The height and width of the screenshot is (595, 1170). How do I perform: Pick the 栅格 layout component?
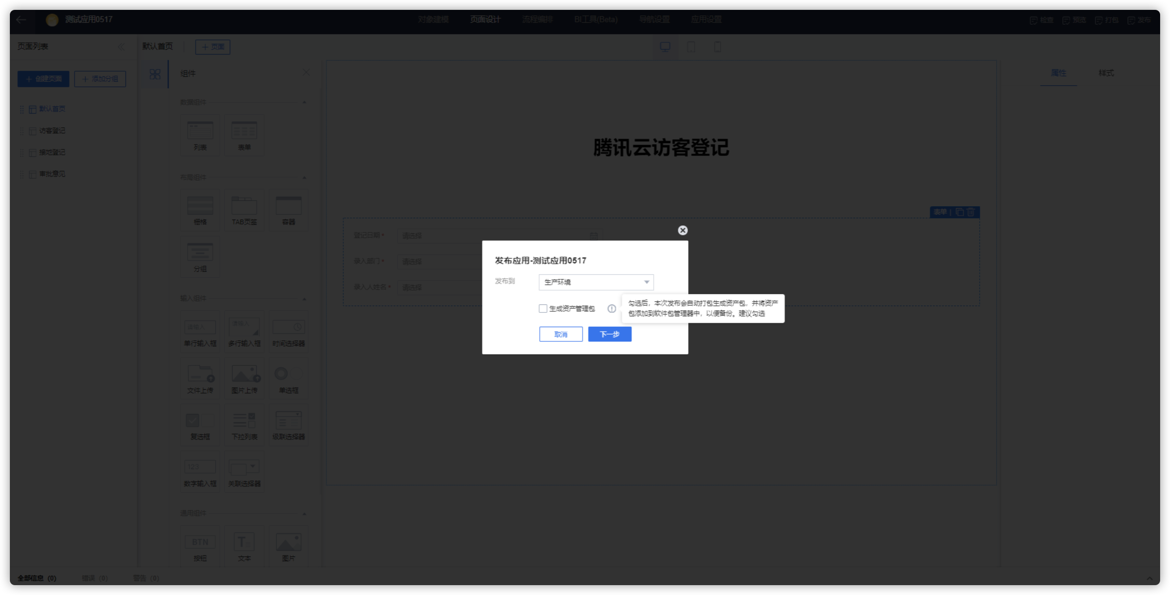[200, 210]
